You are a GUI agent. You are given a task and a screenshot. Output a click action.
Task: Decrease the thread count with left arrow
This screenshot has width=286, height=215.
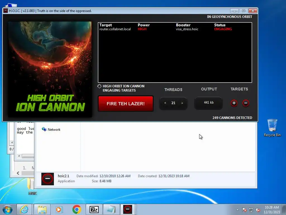[x=165, y=103]
